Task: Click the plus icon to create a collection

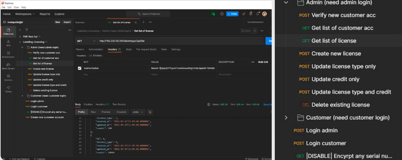Action: [20, 30]
